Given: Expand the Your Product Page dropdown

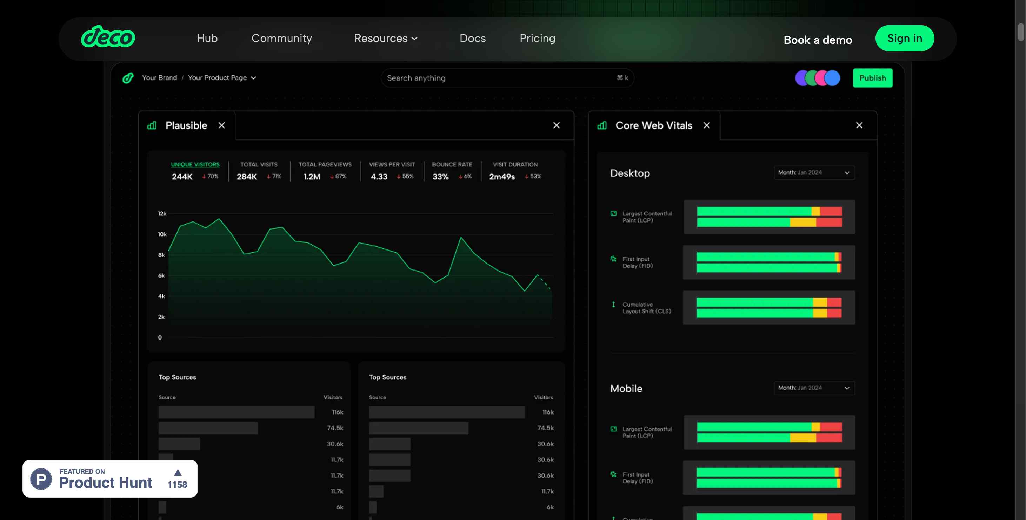Looking at the screenshot, I should point(222,78).
